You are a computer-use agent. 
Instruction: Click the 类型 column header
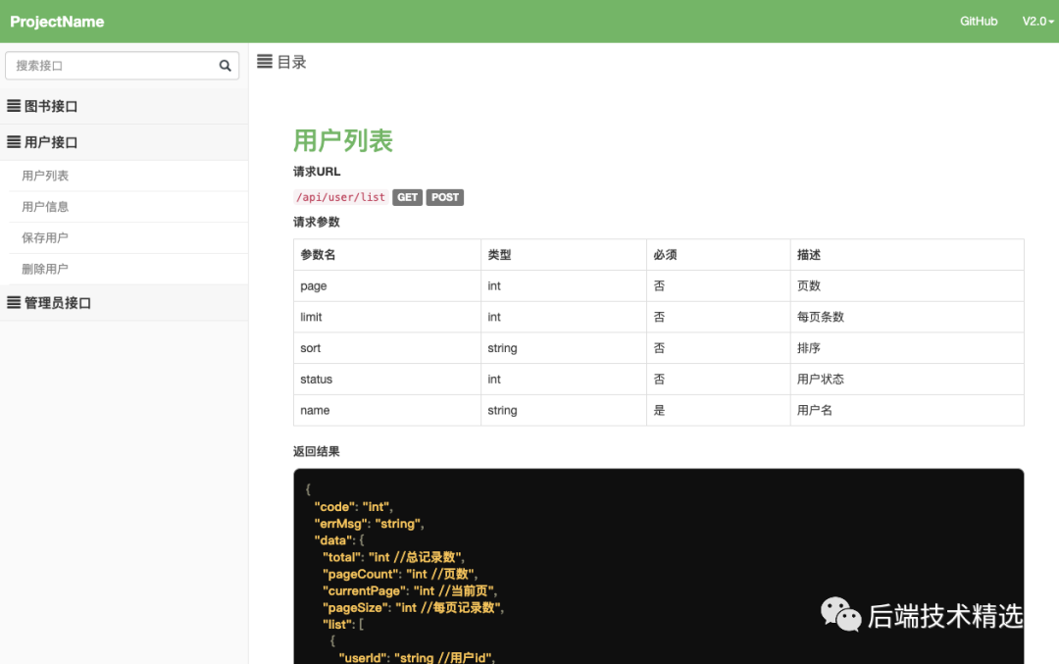(x=564, y=255)
